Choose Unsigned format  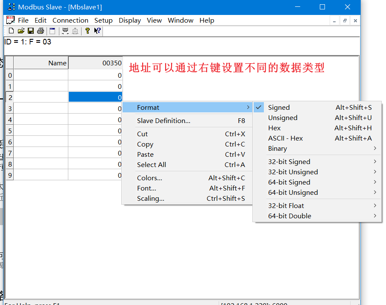(317, 118)
